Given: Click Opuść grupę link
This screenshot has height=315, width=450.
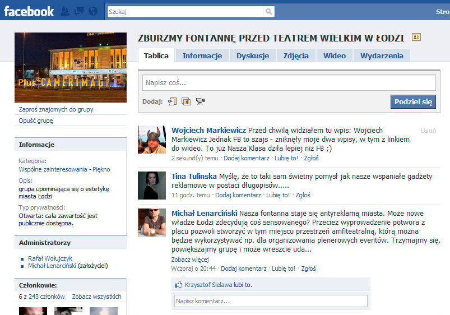Looking at the screenshot, I should 36,121.
